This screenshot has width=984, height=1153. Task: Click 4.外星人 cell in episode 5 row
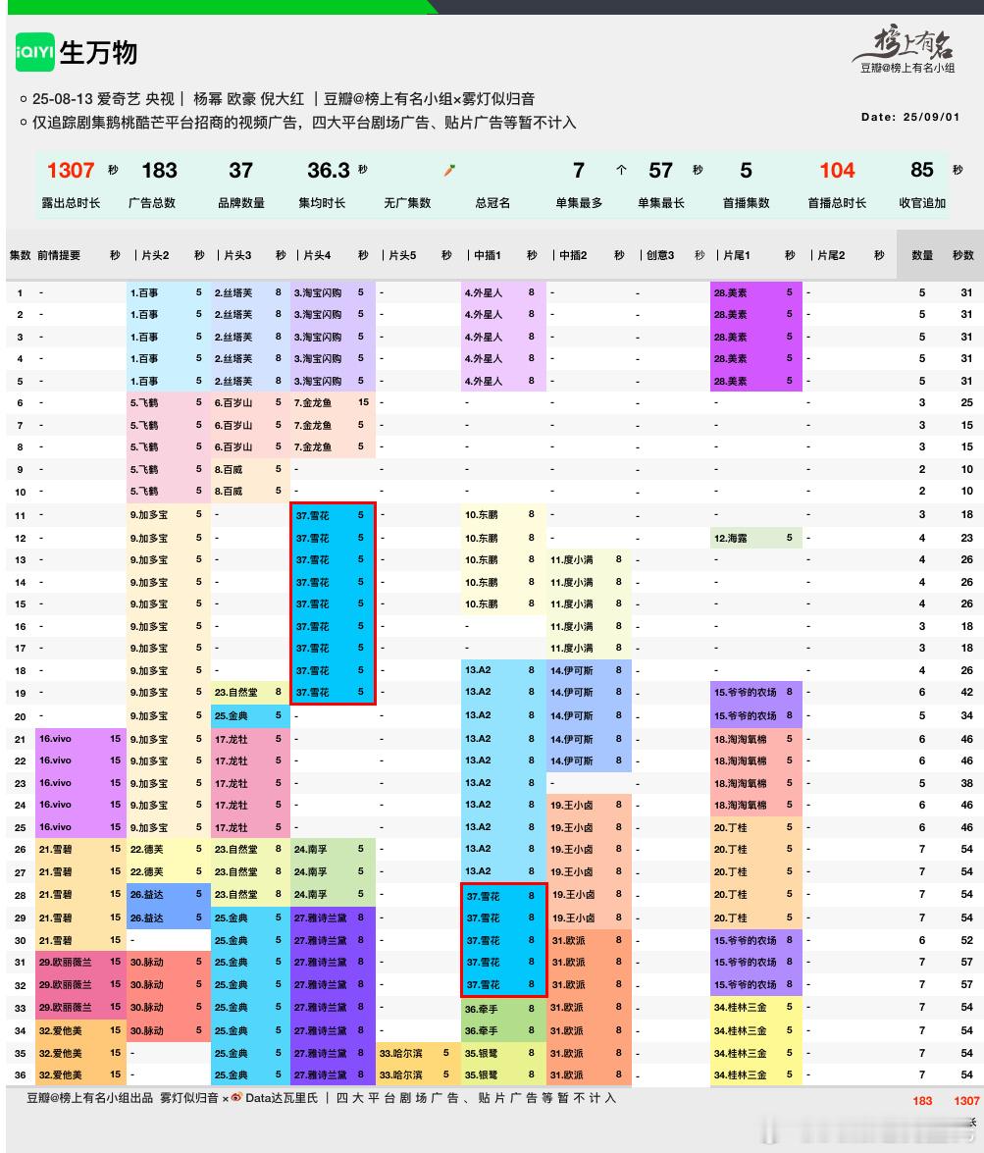(x=503, y=381)
